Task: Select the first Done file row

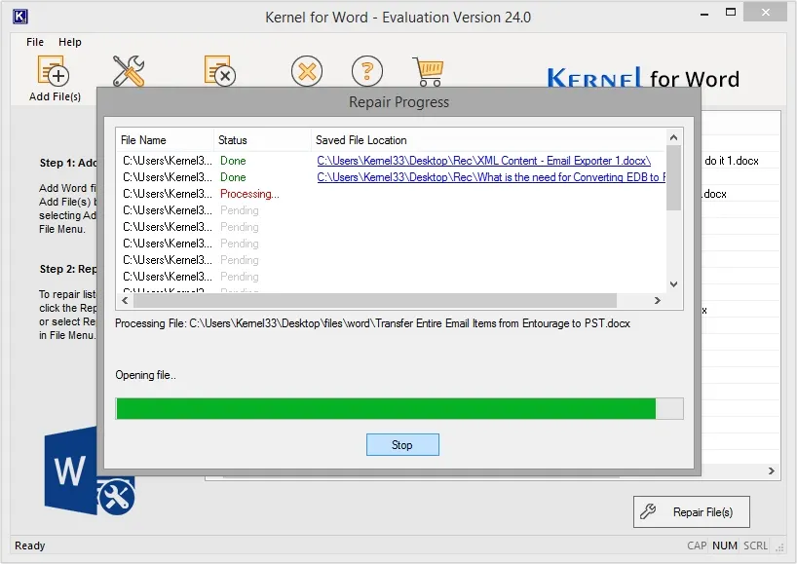Action: [391, 161]
